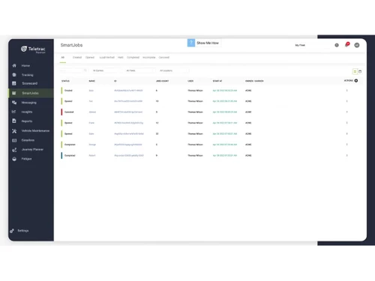Image resolution: width=375 pixels, height=281 pixels.
Task: Open the actions menu for Frank's row
Action: (346, 123)
